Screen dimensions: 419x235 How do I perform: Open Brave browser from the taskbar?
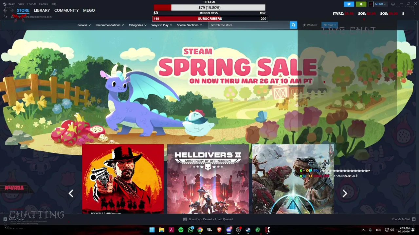219,230
